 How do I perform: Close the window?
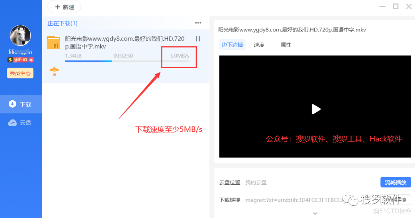click(408, 7)
